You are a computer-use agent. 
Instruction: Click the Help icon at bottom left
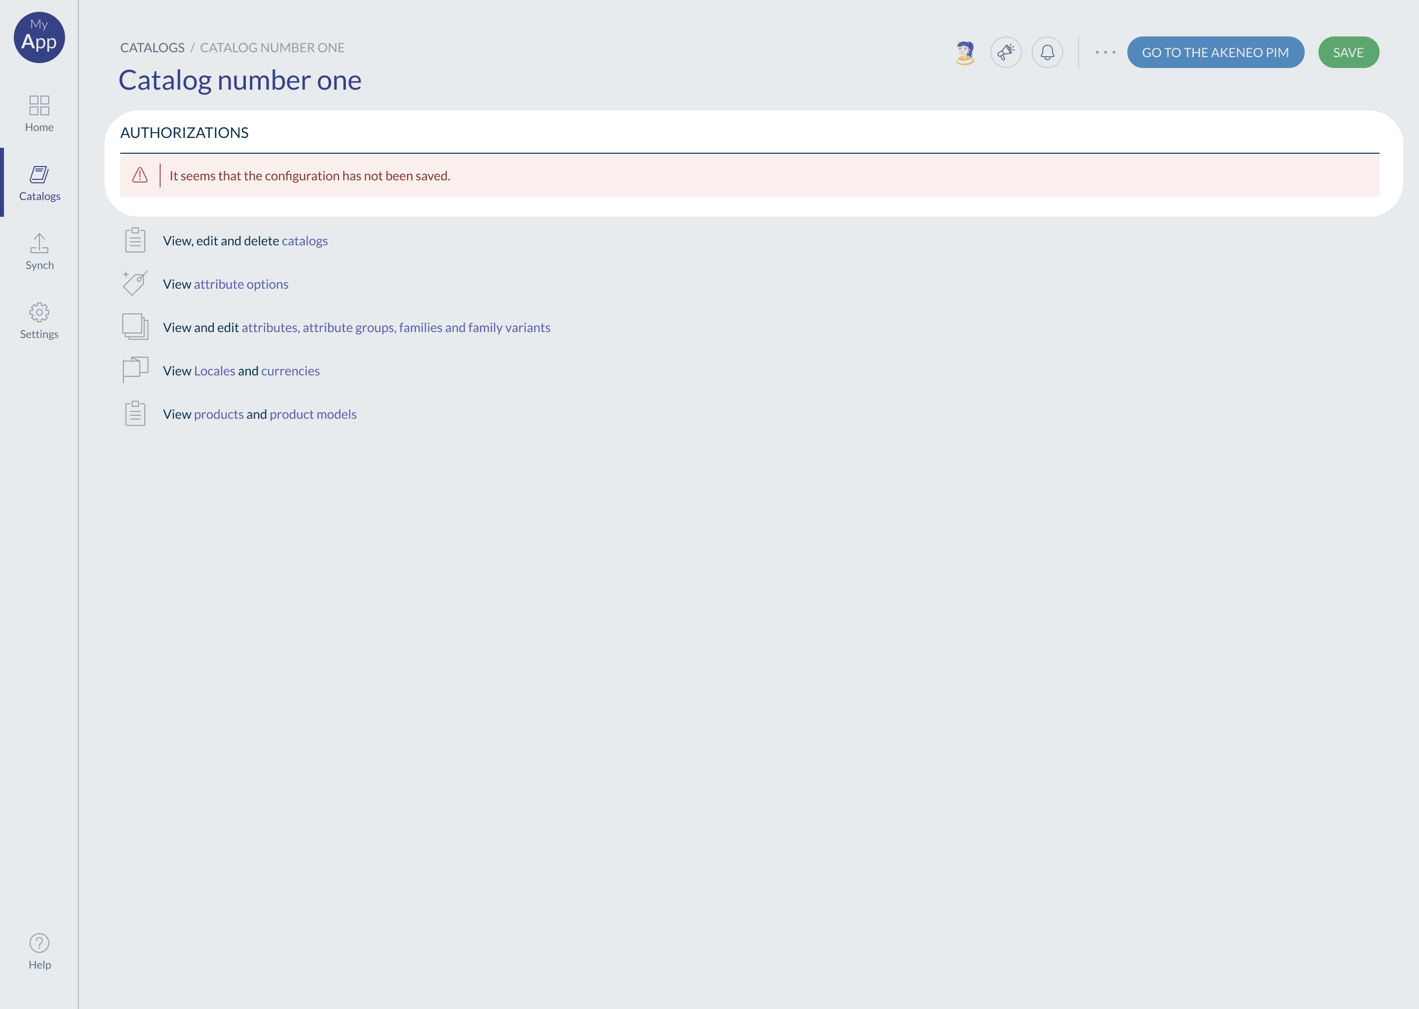pyautogui.click(x=38, y=942)
